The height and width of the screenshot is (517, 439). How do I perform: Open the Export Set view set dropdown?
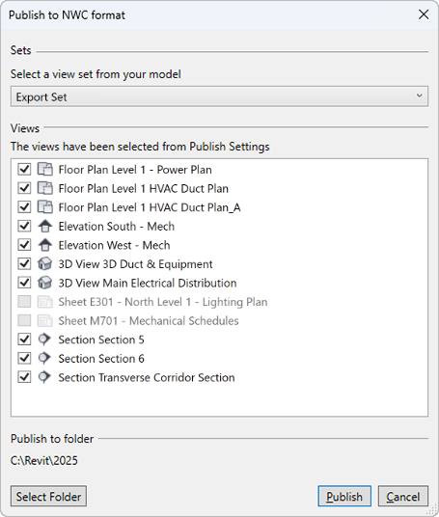[219, 96]
